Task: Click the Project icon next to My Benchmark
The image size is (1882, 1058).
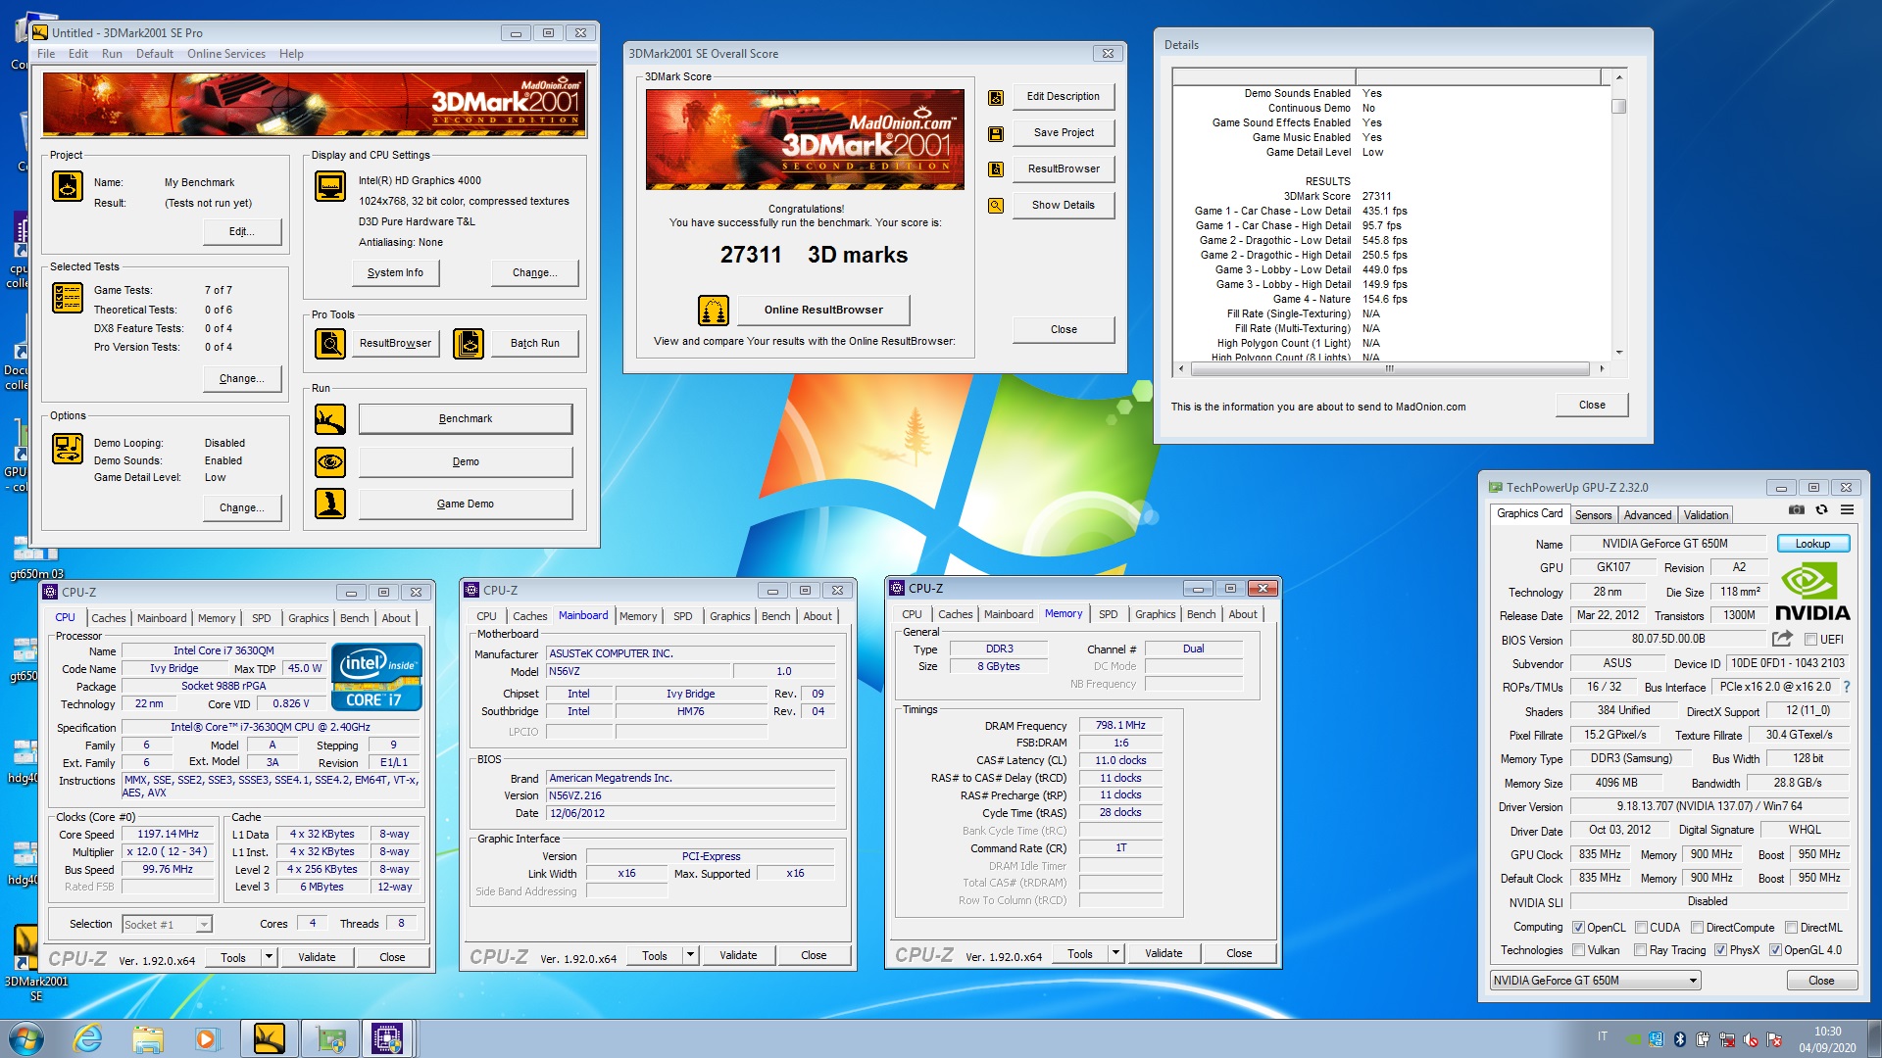Action: [x=68, y=186]
